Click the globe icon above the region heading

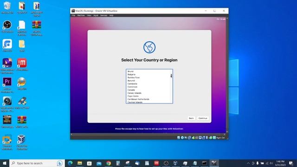pyautogui.click(x=149, y=47)
